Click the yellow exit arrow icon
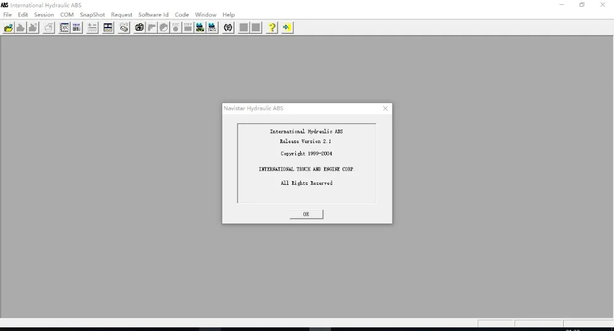The height and width of the screenshot is (331, 614). [x=287, y=28]
